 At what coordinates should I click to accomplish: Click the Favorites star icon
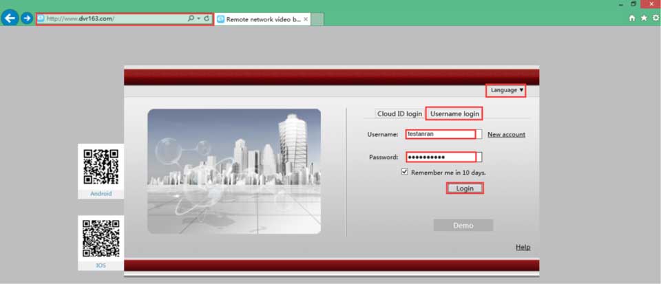tap(644, 19)
